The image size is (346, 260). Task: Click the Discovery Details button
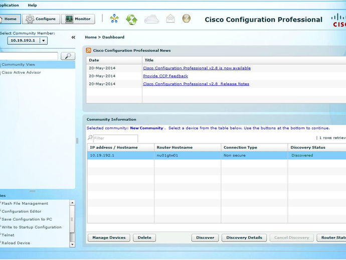pyautogui.click(x=244, y=238)
